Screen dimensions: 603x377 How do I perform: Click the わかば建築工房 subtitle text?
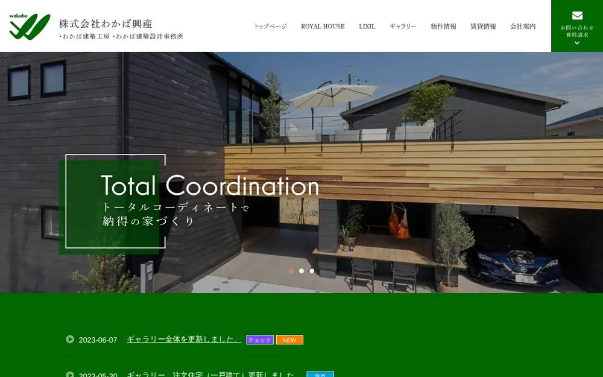point(86,37)
